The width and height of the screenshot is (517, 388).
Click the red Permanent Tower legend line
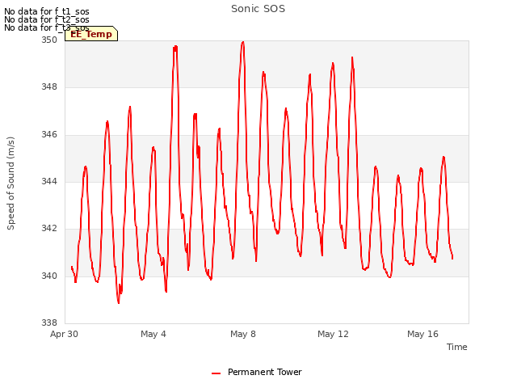pos(216,373)
